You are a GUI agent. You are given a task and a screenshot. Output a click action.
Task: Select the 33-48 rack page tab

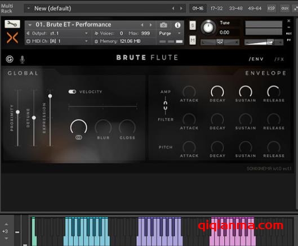(x=235, y=8)
